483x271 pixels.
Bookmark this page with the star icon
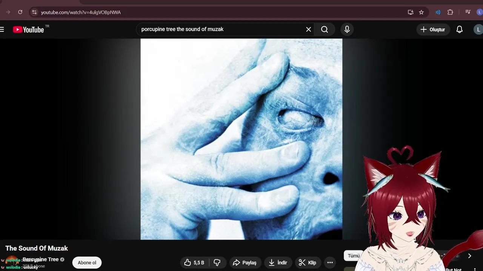(x=421, y=12)
